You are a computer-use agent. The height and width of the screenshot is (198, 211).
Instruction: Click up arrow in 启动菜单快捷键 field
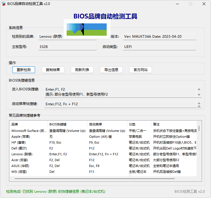tap(199, 103)
